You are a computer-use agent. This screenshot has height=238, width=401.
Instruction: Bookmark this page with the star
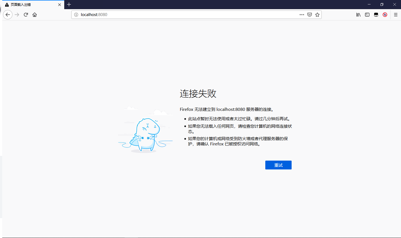[x=317, y=15]
